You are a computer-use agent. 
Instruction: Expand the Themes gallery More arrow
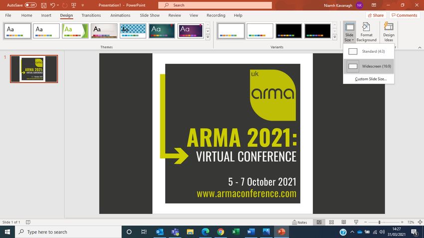(208, 37)
